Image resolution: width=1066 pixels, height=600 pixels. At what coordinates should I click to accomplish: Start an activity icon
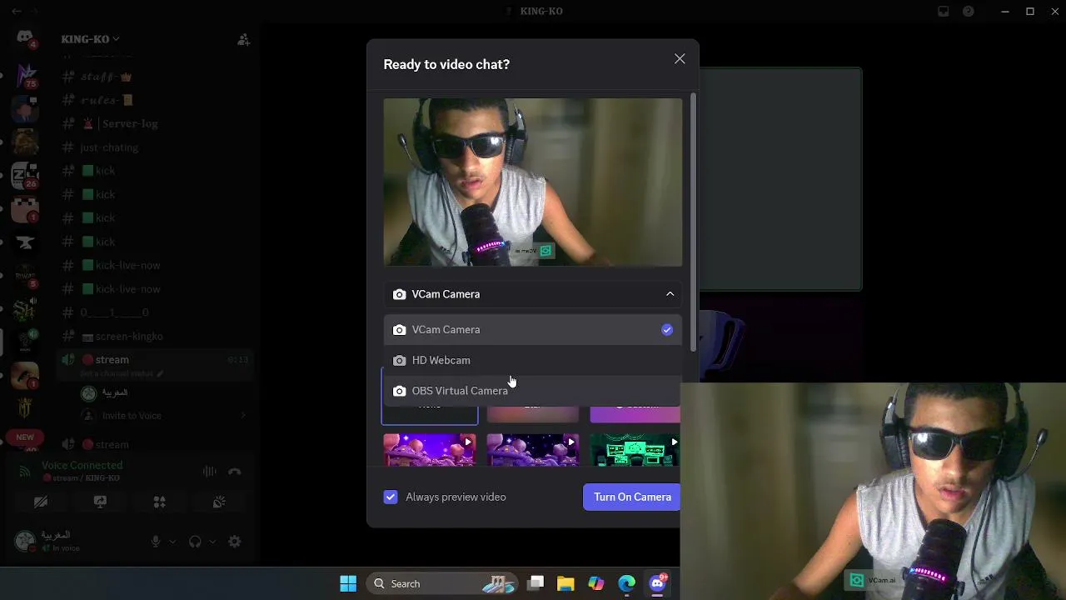[x=159, y=502]
